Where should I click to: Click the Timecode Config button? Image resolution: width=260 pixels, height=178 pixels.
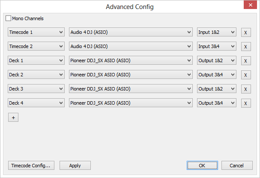coord(31,166)
